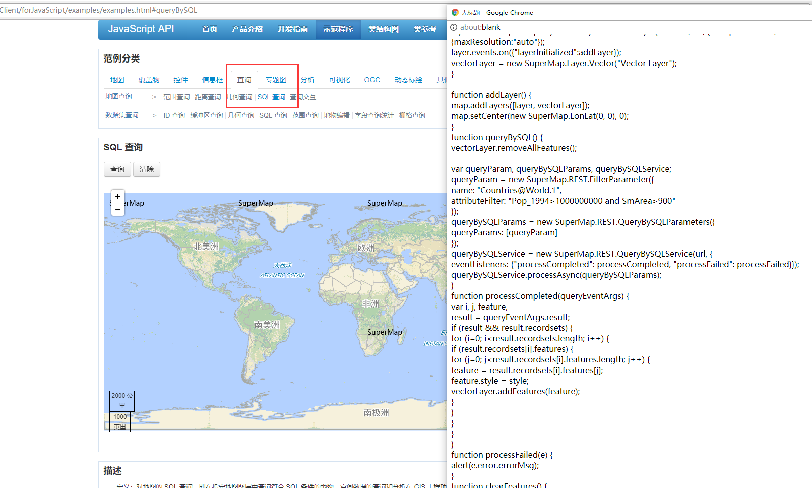Click the 2000 公里 scale bar label
This screenshot has width=812, height=488.
122,400
